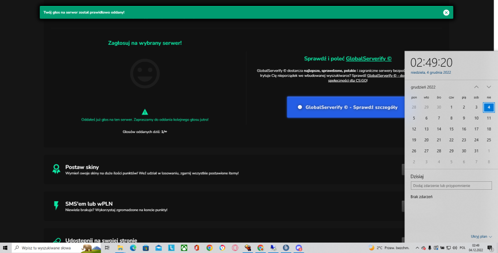Select December 9 in the calendar

coord(464,118)
